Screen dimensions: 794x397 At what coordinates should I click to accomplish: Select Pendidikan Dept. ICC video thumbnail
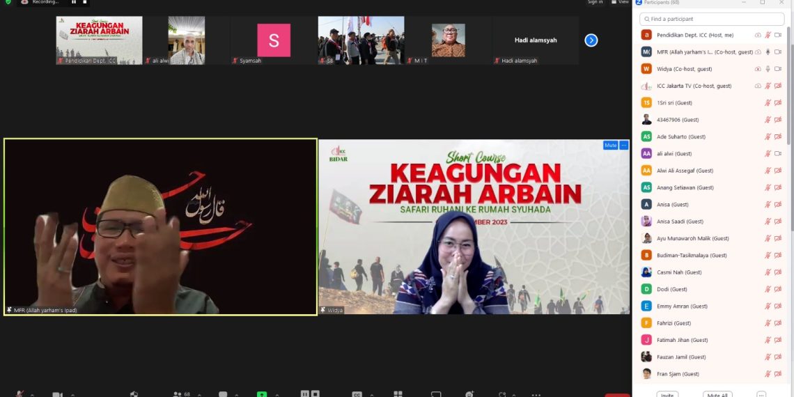(99, 40)
